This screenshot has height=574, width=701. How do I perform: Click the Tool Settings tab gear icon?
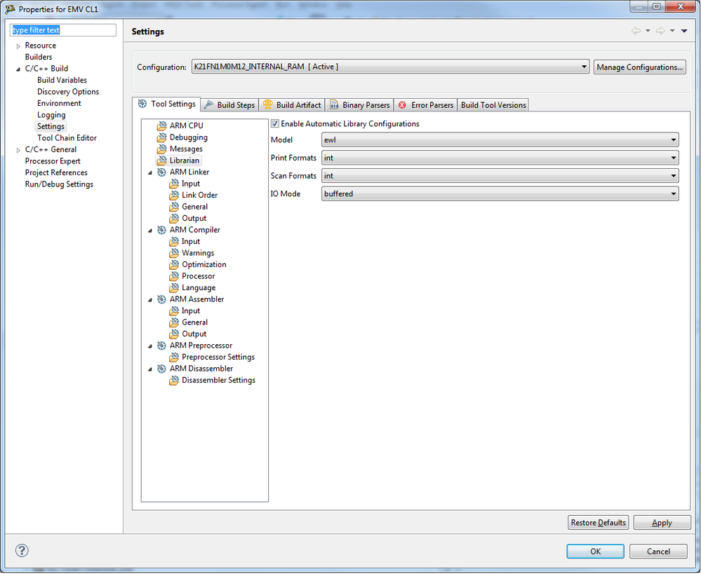point(142,104)
